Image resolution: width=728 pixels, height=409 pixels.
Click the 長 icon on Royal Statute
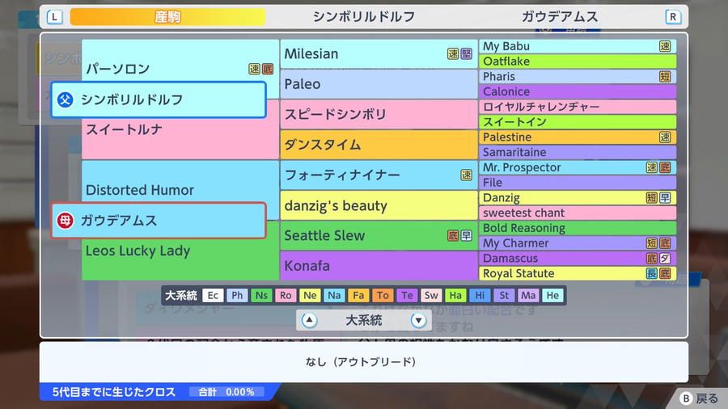652,273
